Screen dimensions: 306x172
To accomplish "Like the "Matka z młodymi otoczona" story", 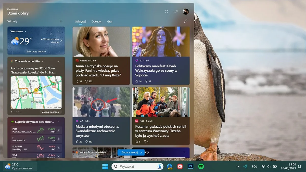I will tap(77, 141).
